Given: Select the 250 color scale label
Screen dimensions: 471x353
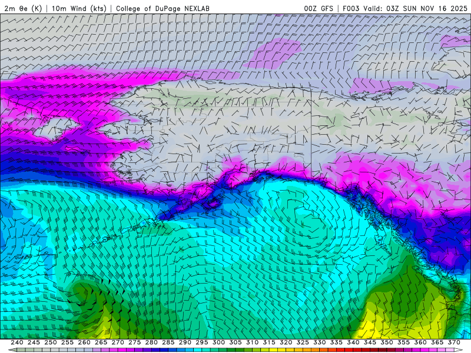Looking at the screenshot, I should click(51, 342).
